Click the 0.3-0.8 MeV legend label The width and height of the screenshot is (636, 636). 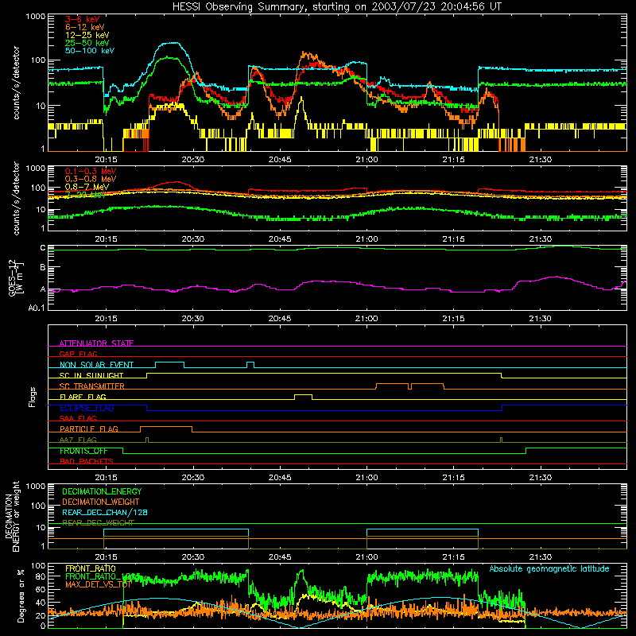(91, 179)
